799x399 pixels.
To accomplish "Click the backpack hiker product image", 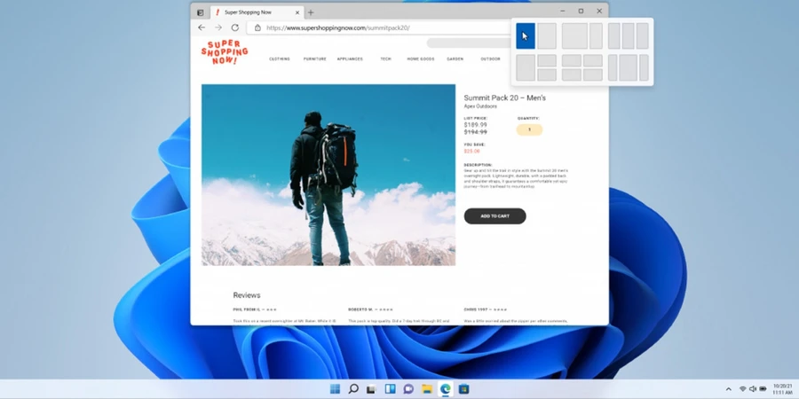I will click(x=328, y=175).
